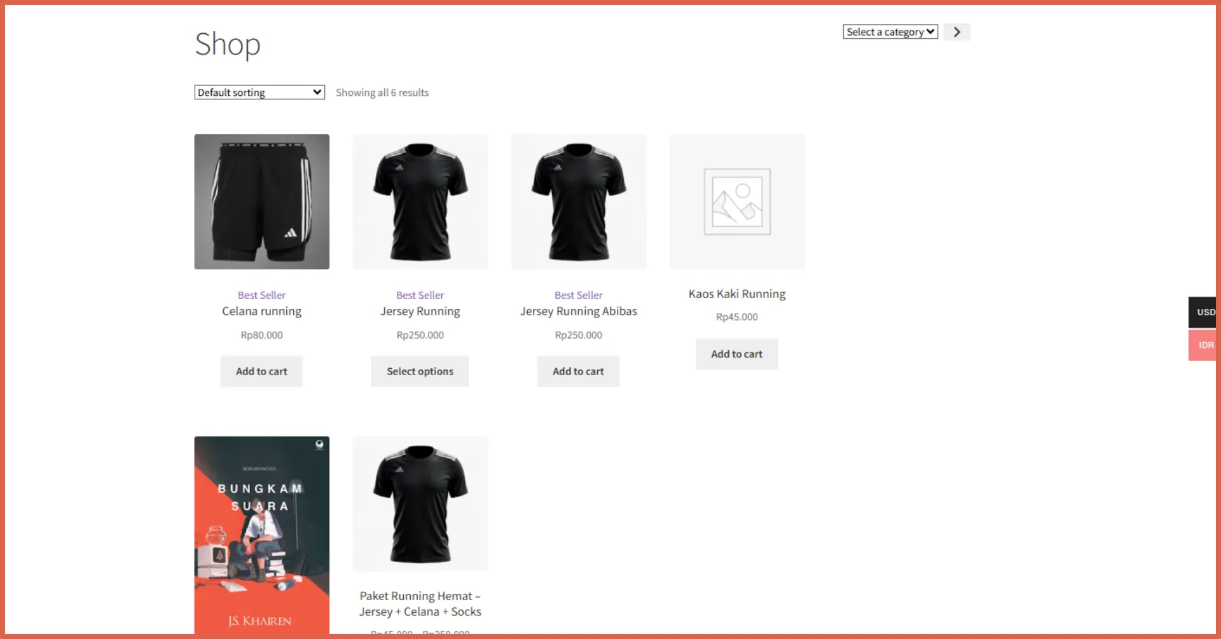Add Kaos Kaki Running to cart
The image size is (1221, 639).
coord(736,354)
